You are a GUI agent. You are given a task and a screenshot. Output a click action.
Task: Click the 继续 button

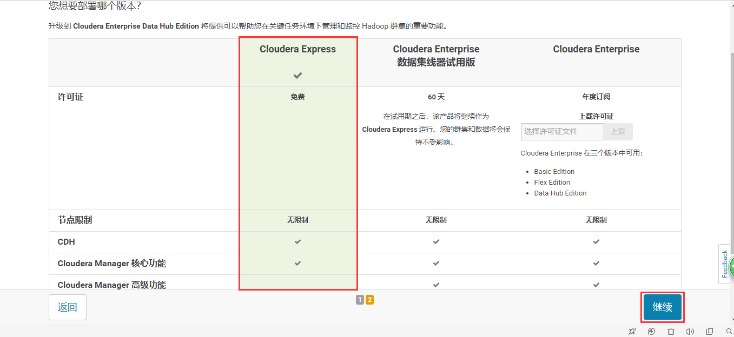click(662, 307)
